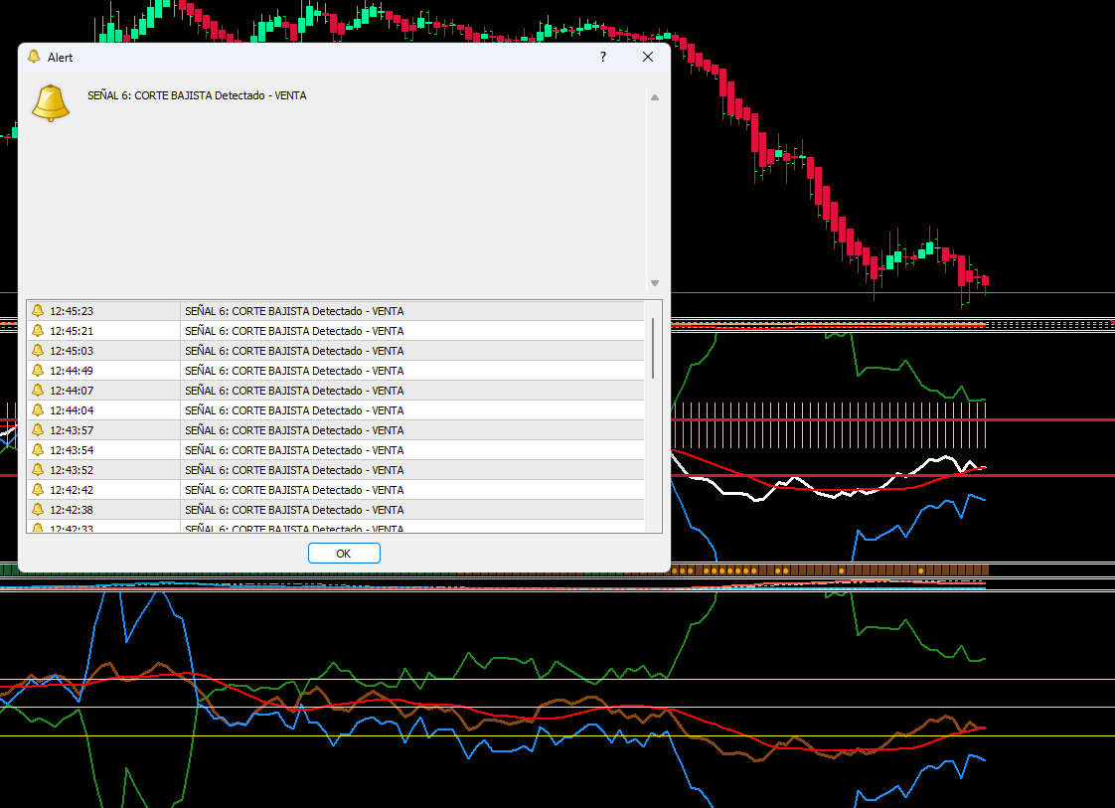The image size is (1115, 808).
Task: Click the small bell icon in Alert title bar
Action: point(34,57)
